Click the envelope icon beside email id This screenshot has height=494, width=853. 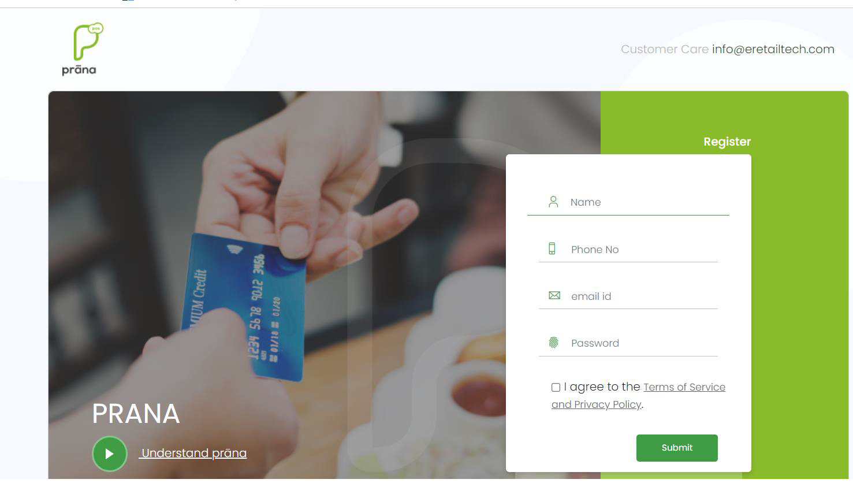554,295
